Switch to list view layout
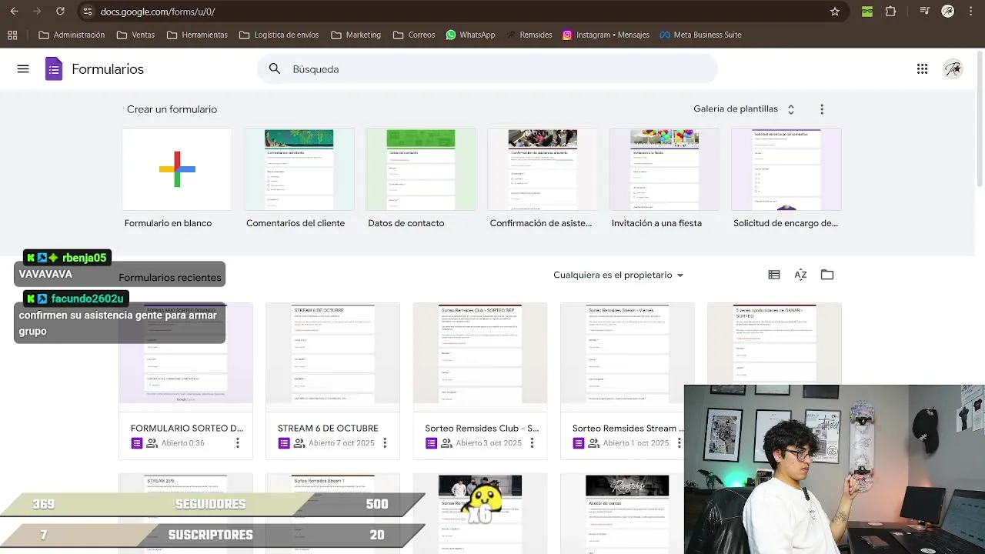 click(774, 275)
